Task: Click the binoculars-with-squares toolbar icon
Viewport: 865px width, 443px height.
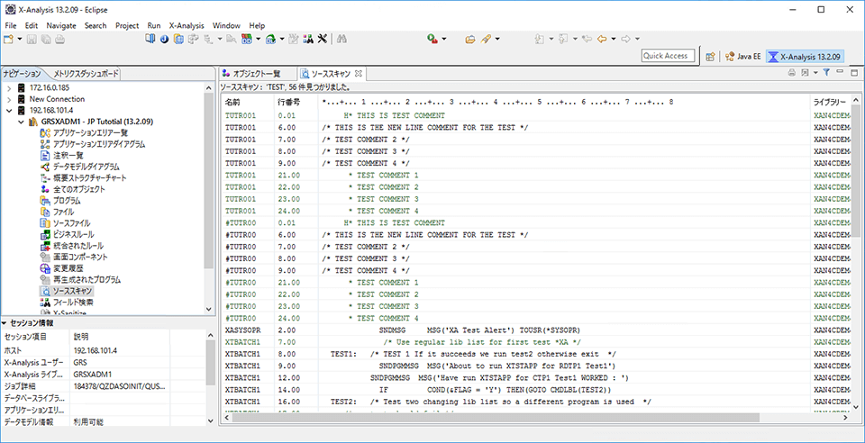Action: 308,39
